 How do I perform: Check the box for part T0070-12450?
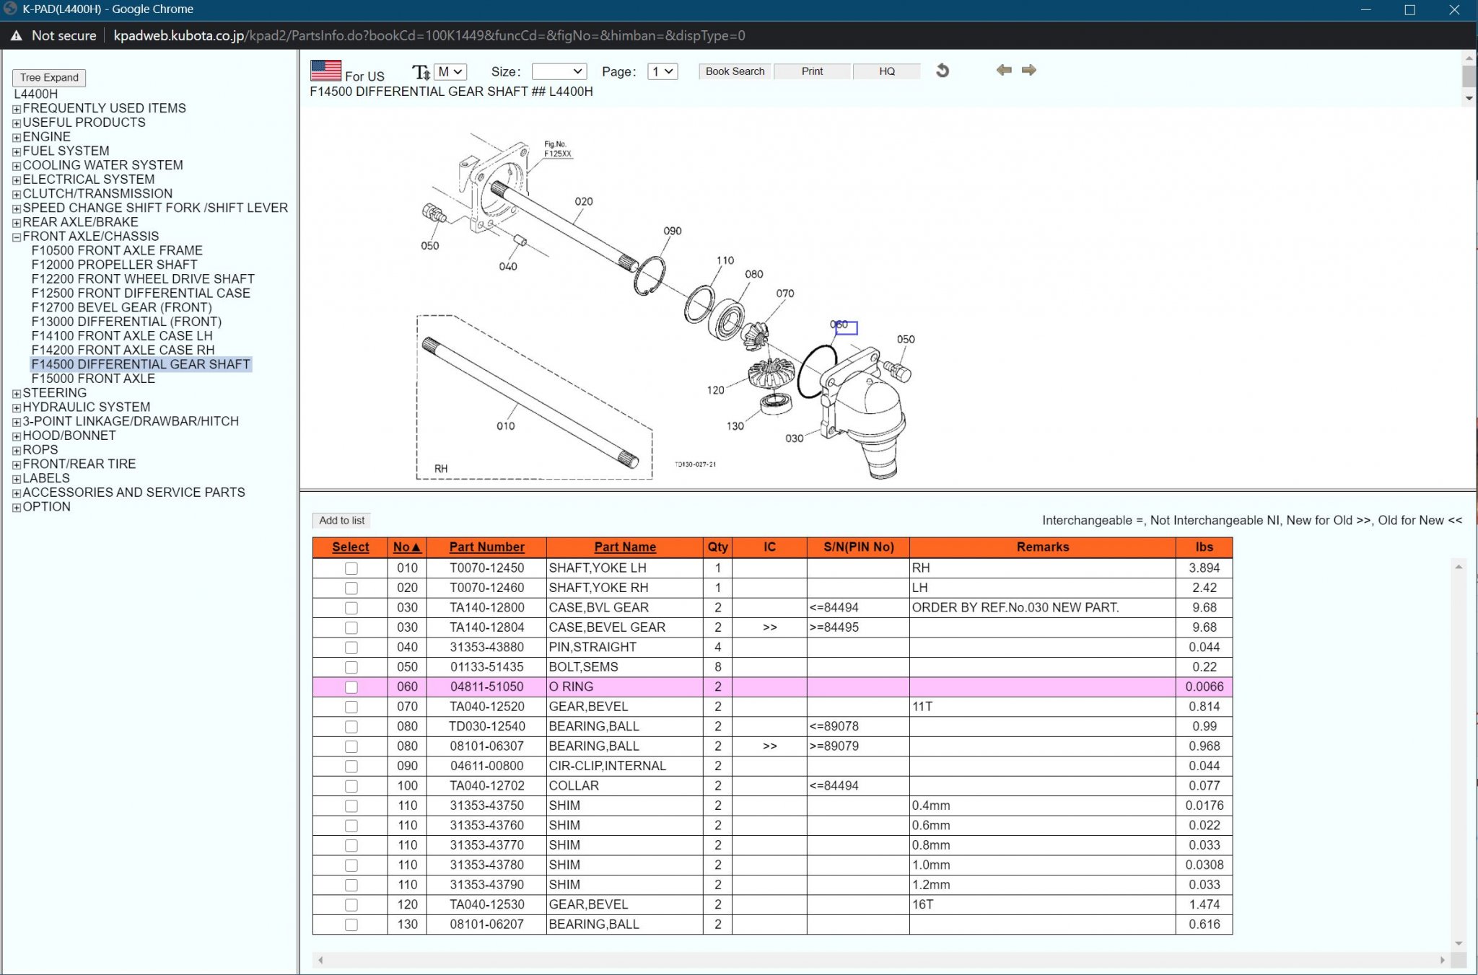351,568
